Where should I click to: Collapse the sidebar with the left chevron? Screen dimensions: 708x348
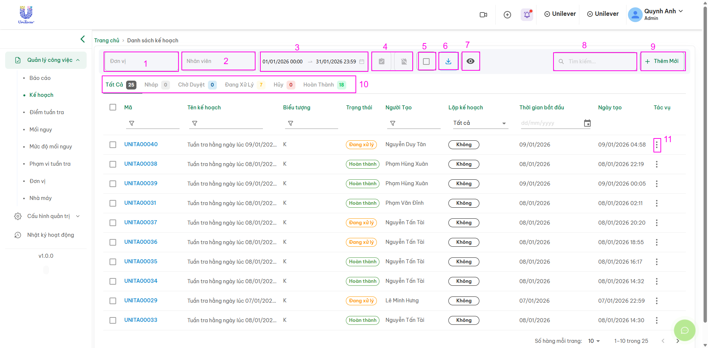pyautogui.click(x=83, y=39)
